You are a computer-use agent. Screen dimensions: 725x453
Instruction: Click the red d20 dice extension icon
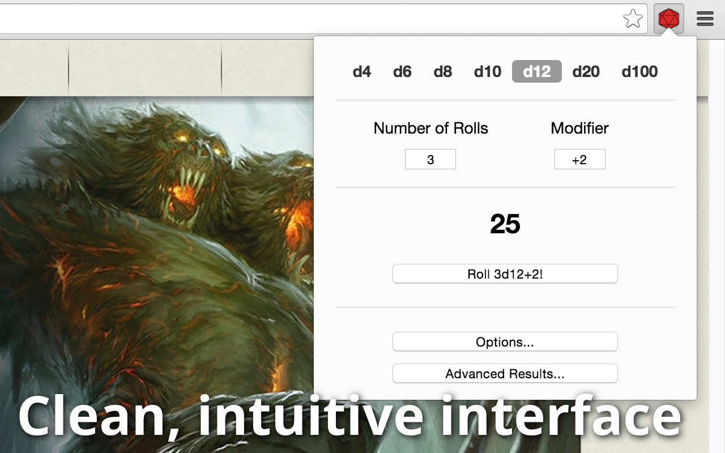[x=668, y=19]
